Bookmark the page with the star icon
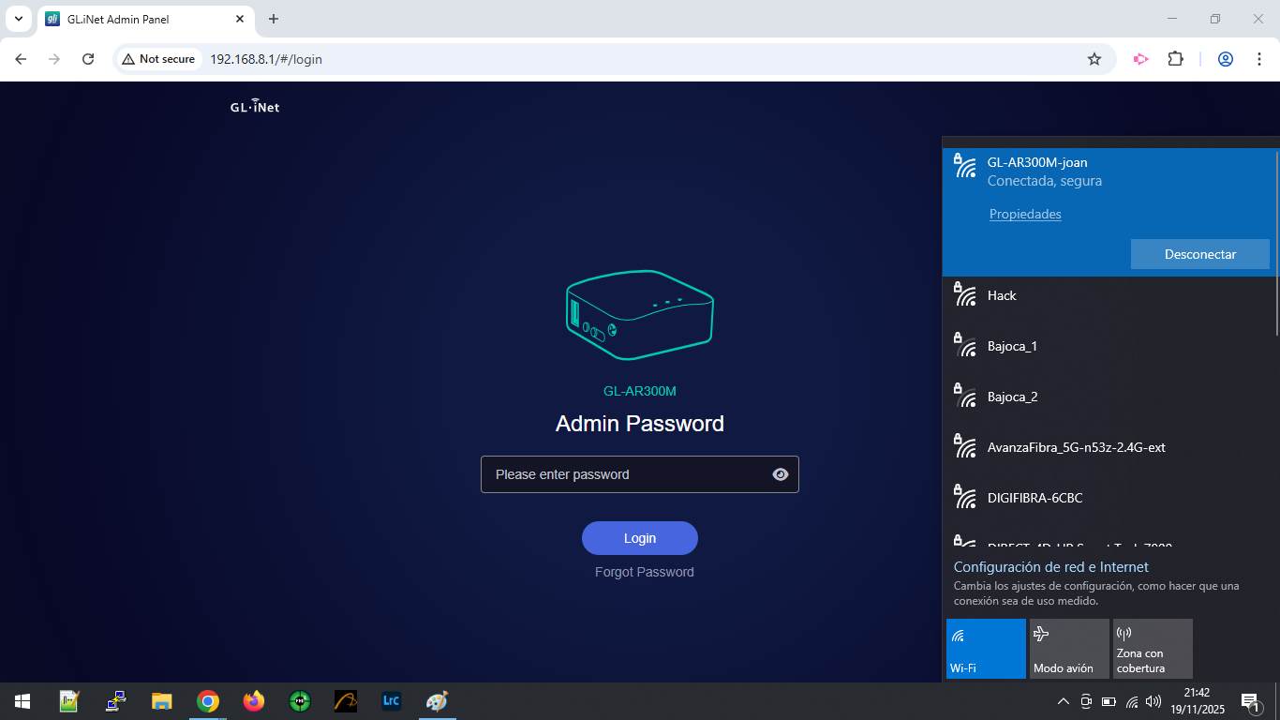The width and height of the screenshot is (1280, 720). 1094,58
